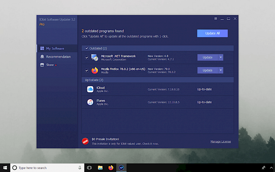Click the New Version: 79.0 text

tap(159, 69)
